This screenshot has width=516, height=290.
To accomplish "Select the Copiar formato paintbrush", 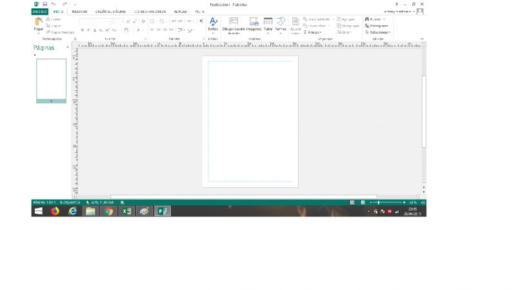I will point(48,32).
